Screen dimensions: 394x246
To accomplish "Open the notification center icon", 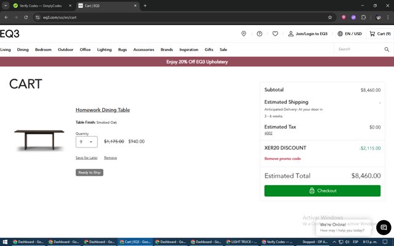I will coord(385,242).
